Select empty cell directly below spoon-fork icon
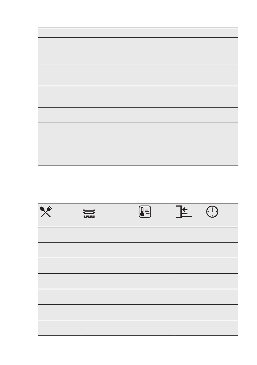Image resolution: width=257 pixels, height=365 pixels. (60, 235)
